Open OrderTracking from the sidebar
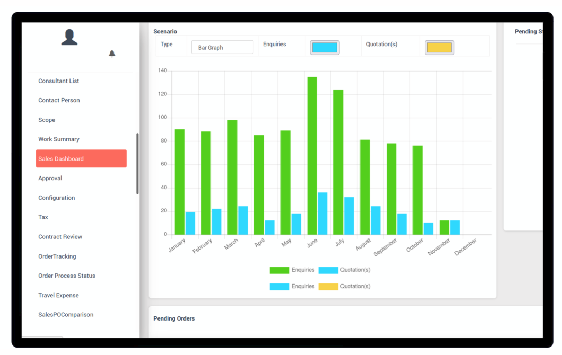562x355 pixels. tap(57, 256)
